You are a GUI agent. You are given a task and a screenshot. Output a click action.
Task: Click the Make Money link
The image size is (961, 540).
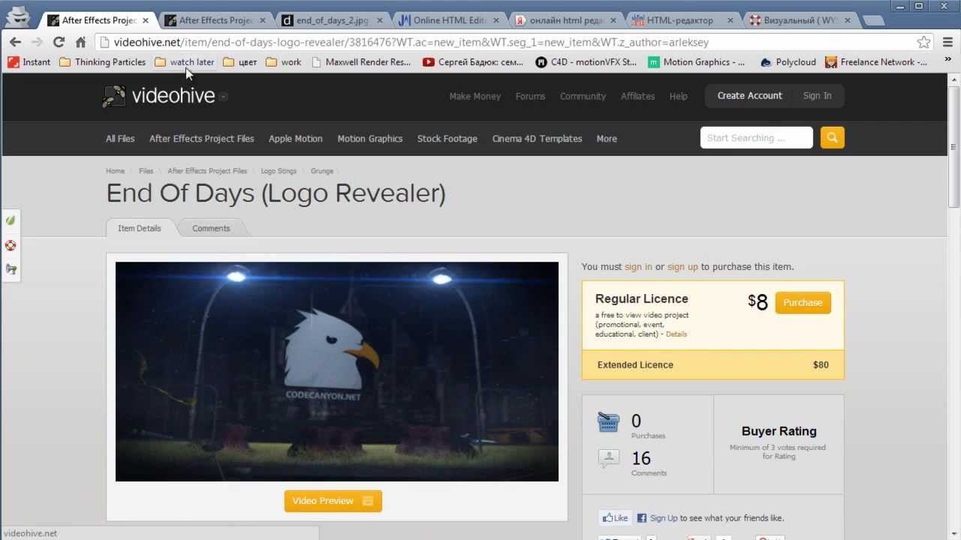click(475, 96)
